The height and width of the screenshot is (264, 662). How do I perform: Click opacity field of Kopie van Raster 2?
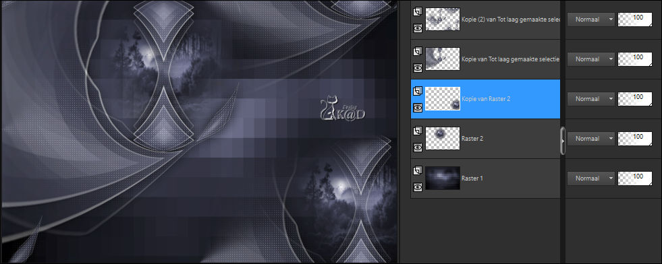[635, 99]
